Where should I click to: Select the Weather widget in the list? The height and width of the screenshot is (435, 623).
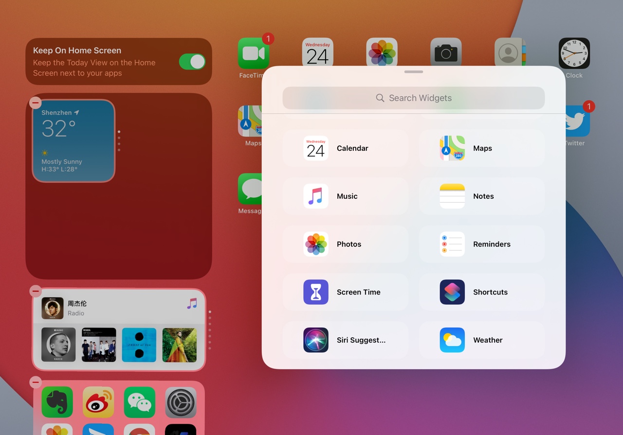point(481,340)
